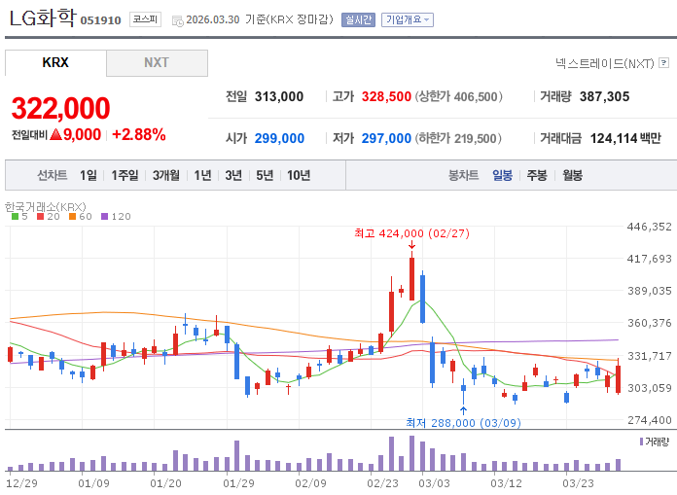Click the volume value 387,305
Viewport: 677px width, 495px height.
[604, 96]
